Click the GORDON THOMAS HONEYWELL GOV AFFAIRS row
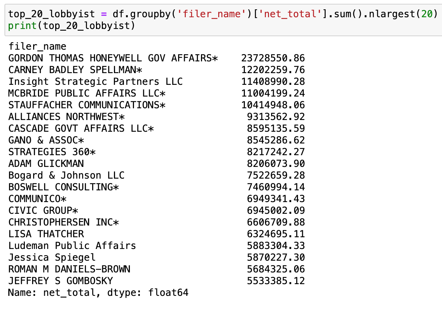This screenshot has width=442, height=320. click(x=113, y=58)
